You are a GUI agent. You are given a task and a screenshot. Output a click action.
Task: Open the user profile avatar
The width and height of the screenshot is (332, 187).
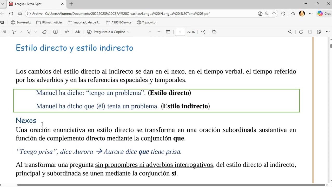302,14
